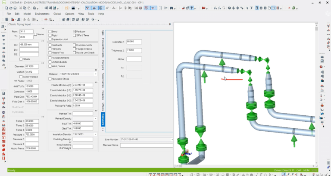
Task: Switch to the Nozzles vertical tab
Action: (103, 95)
